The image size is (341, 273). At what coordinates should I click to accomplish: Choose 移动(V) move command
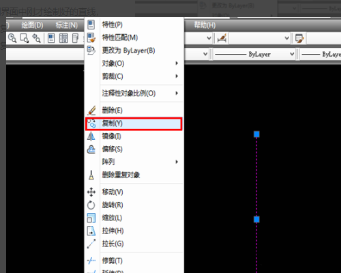134,192
